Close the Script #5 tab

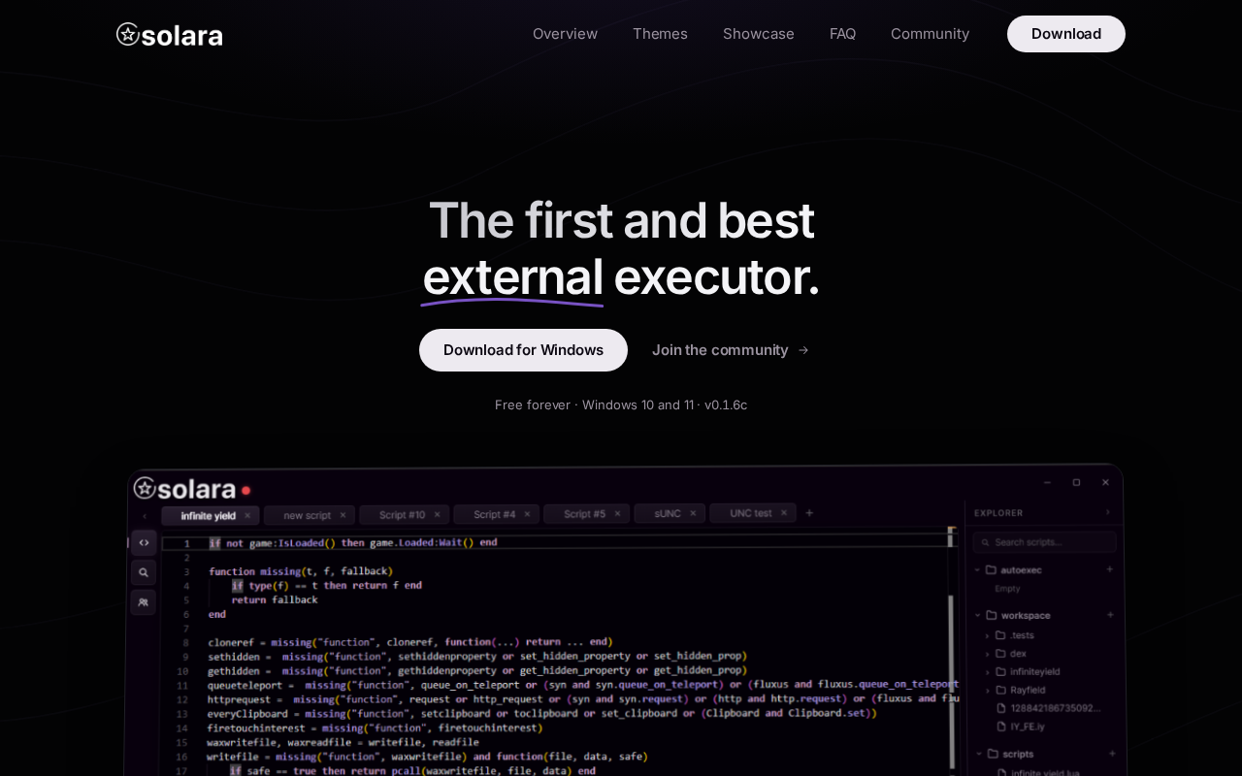tap(617, 515)
